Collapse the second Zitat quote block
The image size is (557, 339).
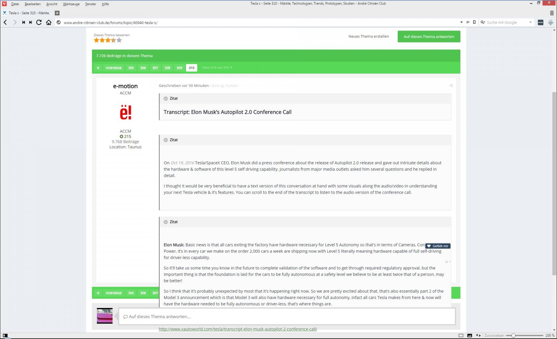(166, 140)
